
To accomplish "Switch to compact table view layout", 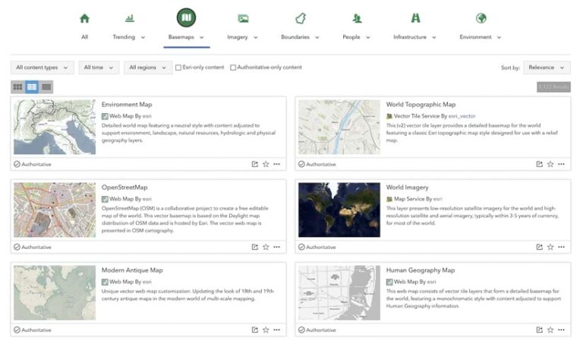I will (x=46, y=87).
